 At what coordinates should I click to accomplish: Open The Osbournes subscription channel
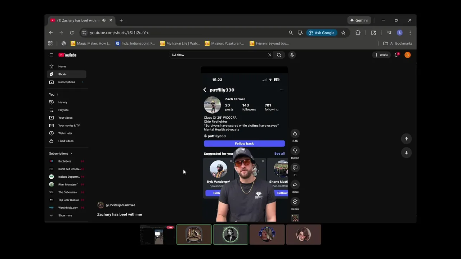tap(67, 192)
